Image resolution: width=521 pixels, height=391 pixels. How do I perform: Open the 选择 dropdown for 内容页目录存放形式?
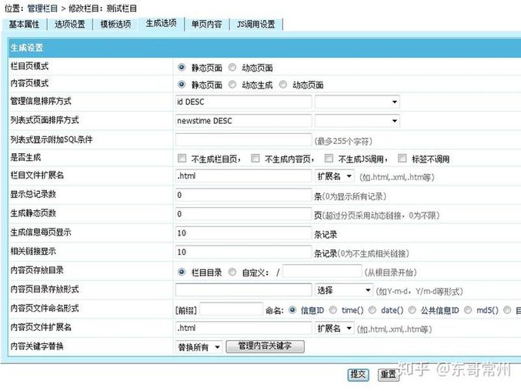tap(344, 290)
